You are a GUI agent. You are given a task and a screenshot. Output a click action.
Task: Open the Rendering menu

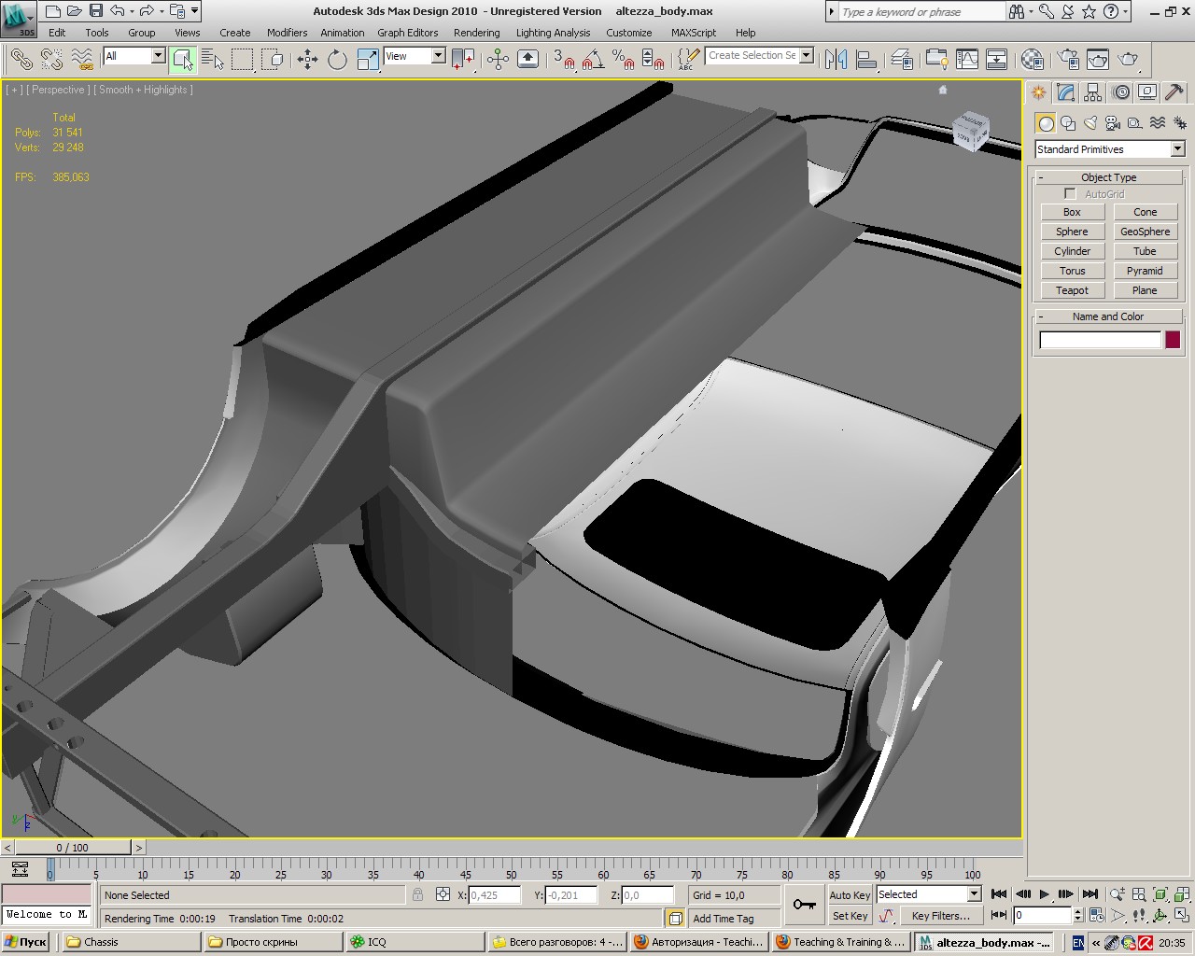476,33
